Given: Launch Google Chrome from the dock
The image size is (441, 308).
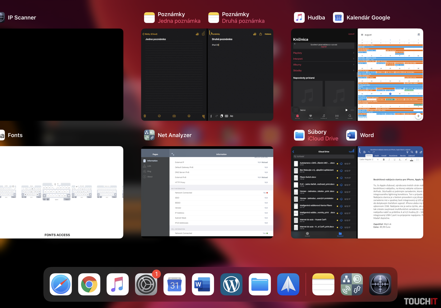Looking at the screenshot, I should 89,285.
